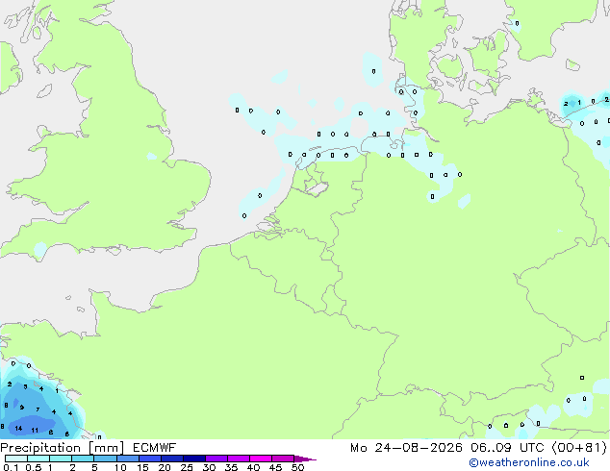This screenshot has width=610, height=471.
Task: Click the 06..09 UTC time text
Action: pos(507,448)
